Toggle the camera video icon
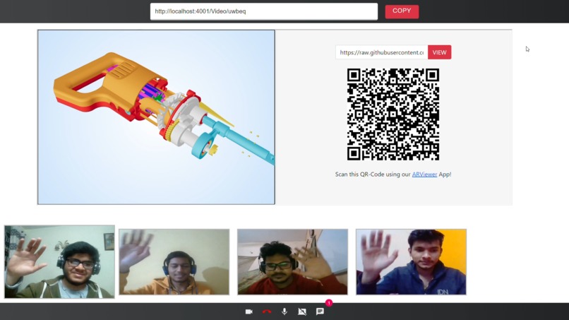Viewport: 569px width, 320px height. point(249,312)
